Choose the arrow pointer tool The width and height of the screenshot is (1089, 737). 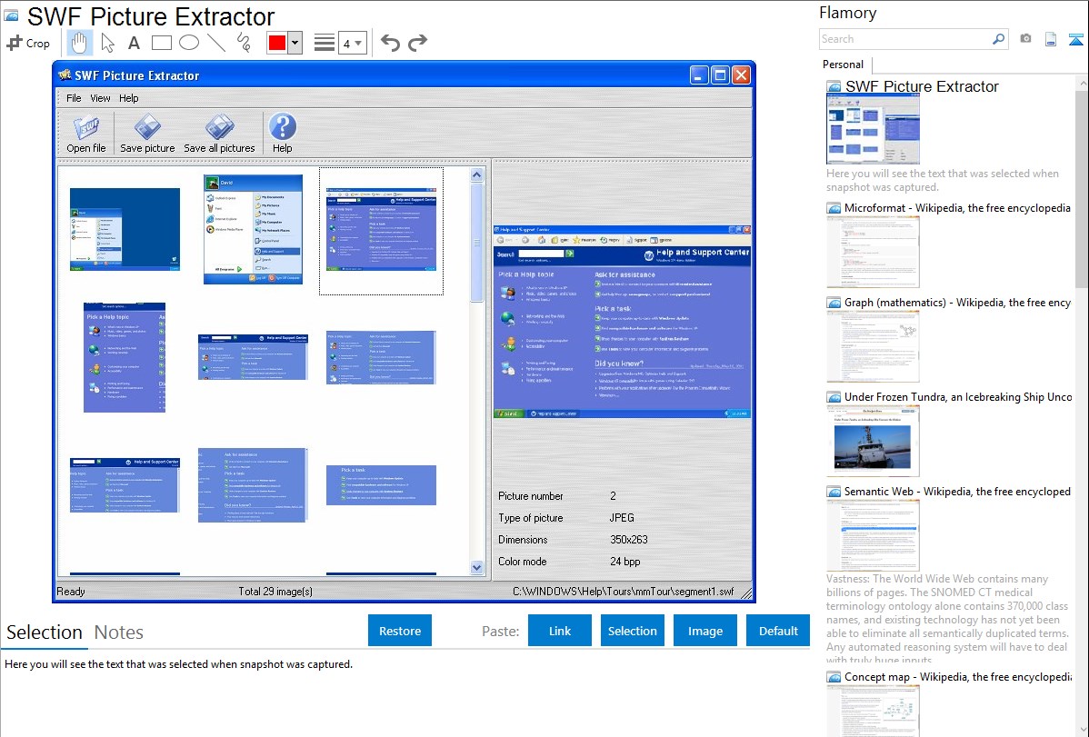tap(107, 43)
